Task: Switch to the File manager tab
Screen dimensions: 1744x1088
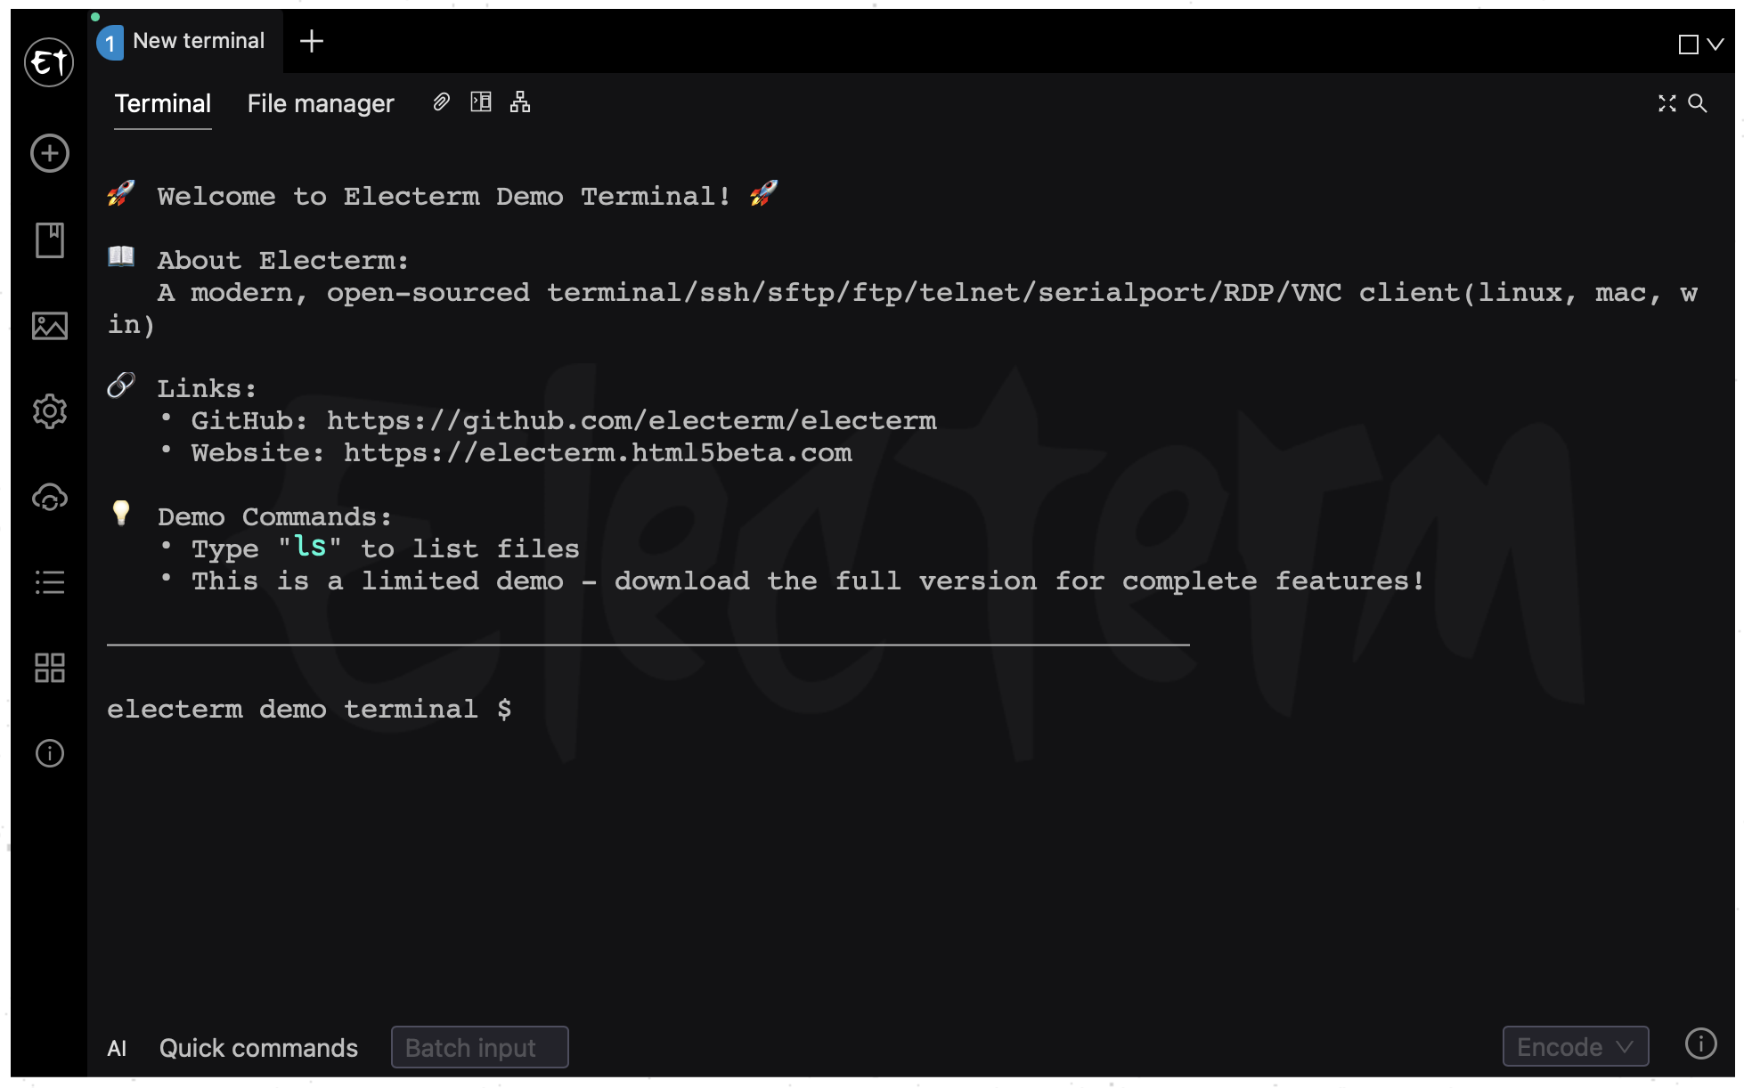Action: pos(321,104)
